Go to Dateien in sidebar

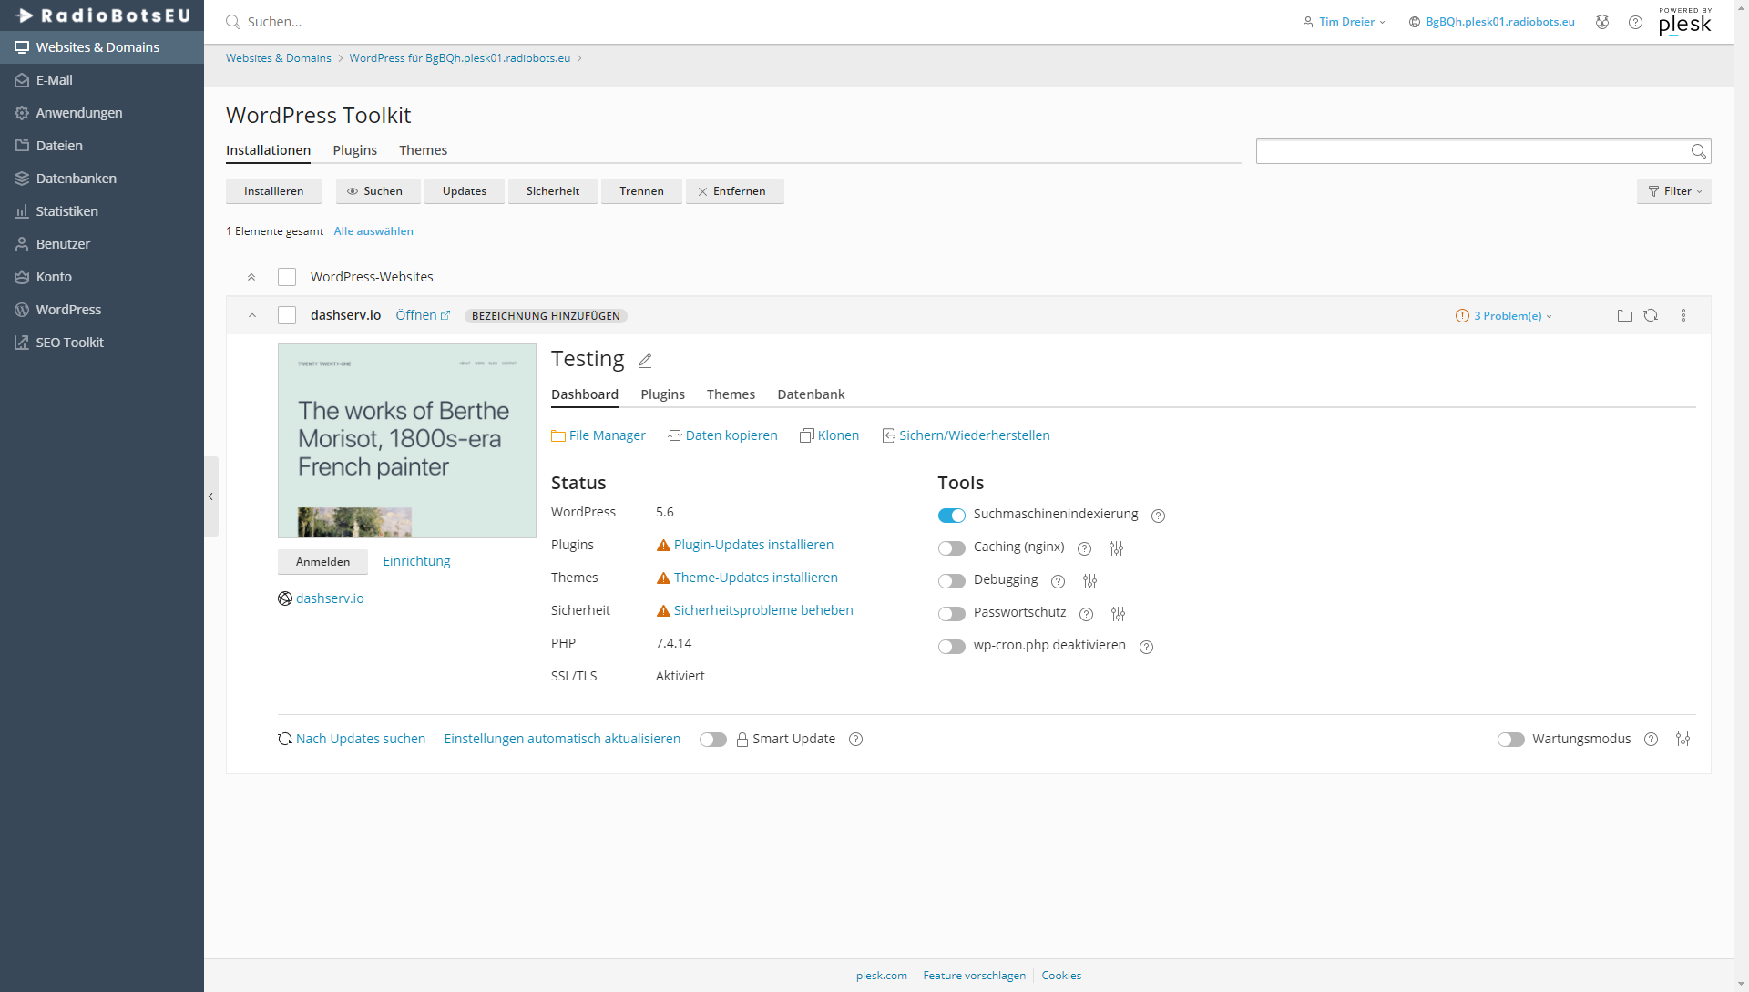click(102, 146)
